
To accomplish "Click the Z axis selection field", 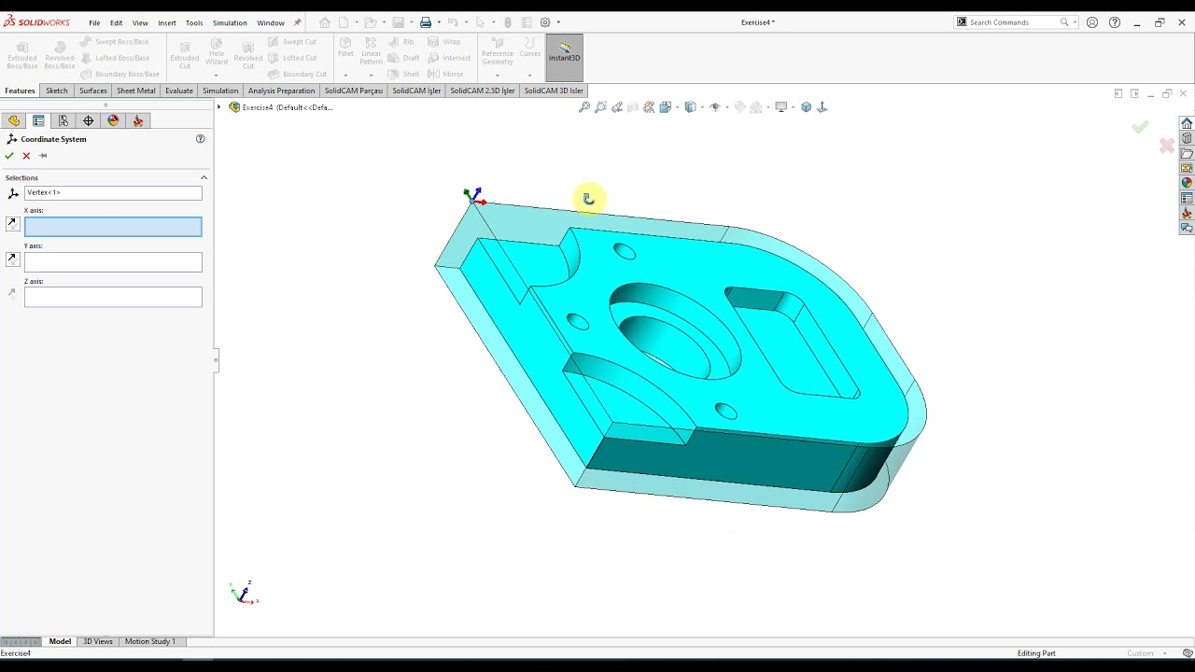I will pyautogui.click(x=113, y=297).
